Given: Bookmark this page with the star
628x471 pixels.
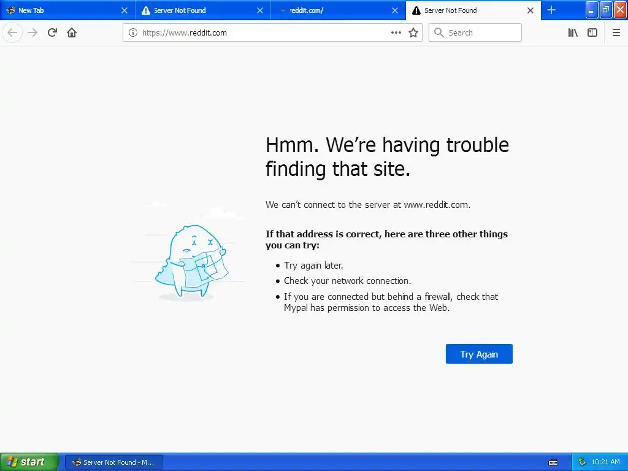Looking at the screenshot, I should click(x=413, y=33).
